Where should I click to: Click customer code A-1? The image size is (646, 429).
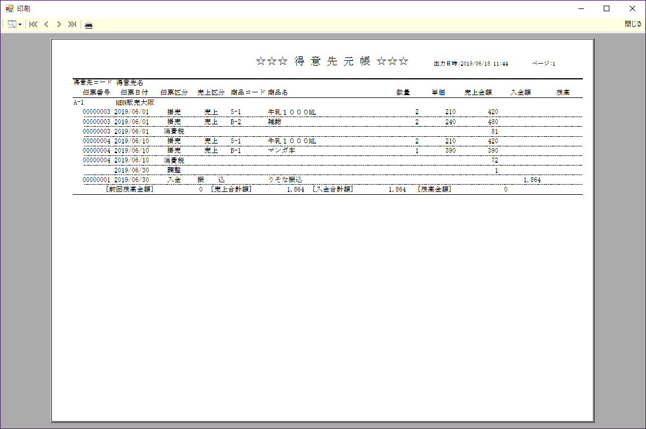79,102
